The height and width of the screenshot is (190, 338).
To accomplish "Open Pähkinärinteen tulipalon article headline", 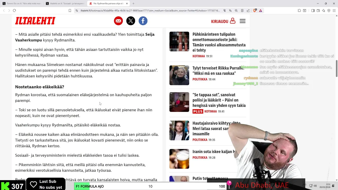I will click(x=219, y=42).
